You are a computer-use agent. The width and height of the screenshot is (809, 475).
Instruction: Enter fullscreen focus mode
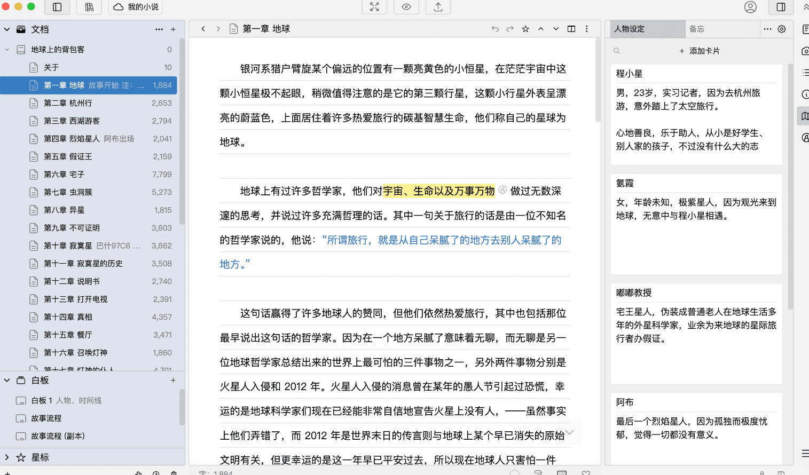(374, 7)
